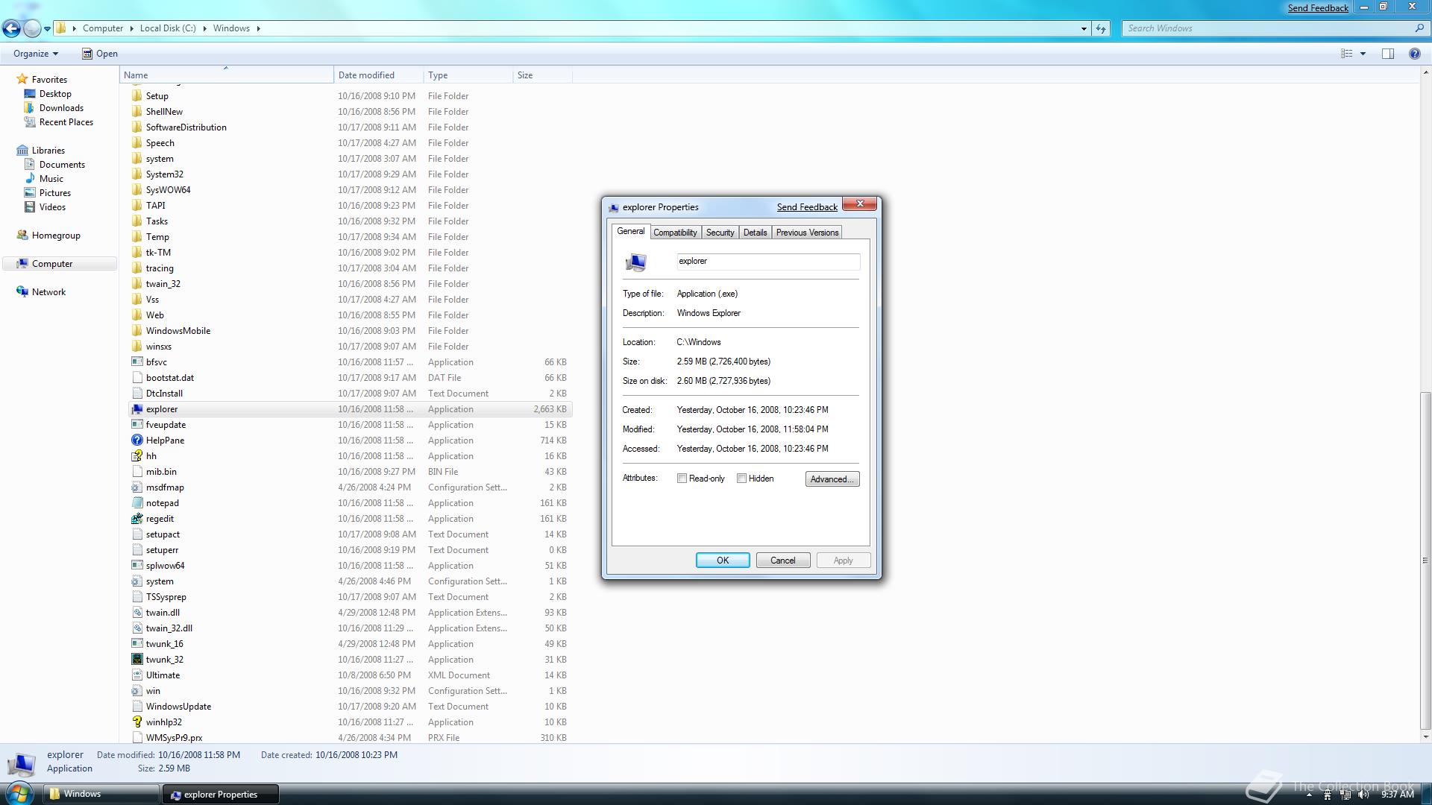1432x805 pixels.
Task: Switch to the Compatibility tab
Action: click(675, 233)
